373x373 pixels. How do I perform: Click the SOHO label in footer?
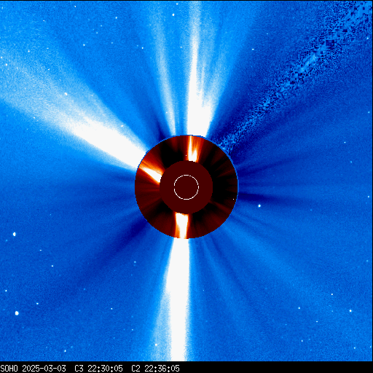(x=9, y=368)
